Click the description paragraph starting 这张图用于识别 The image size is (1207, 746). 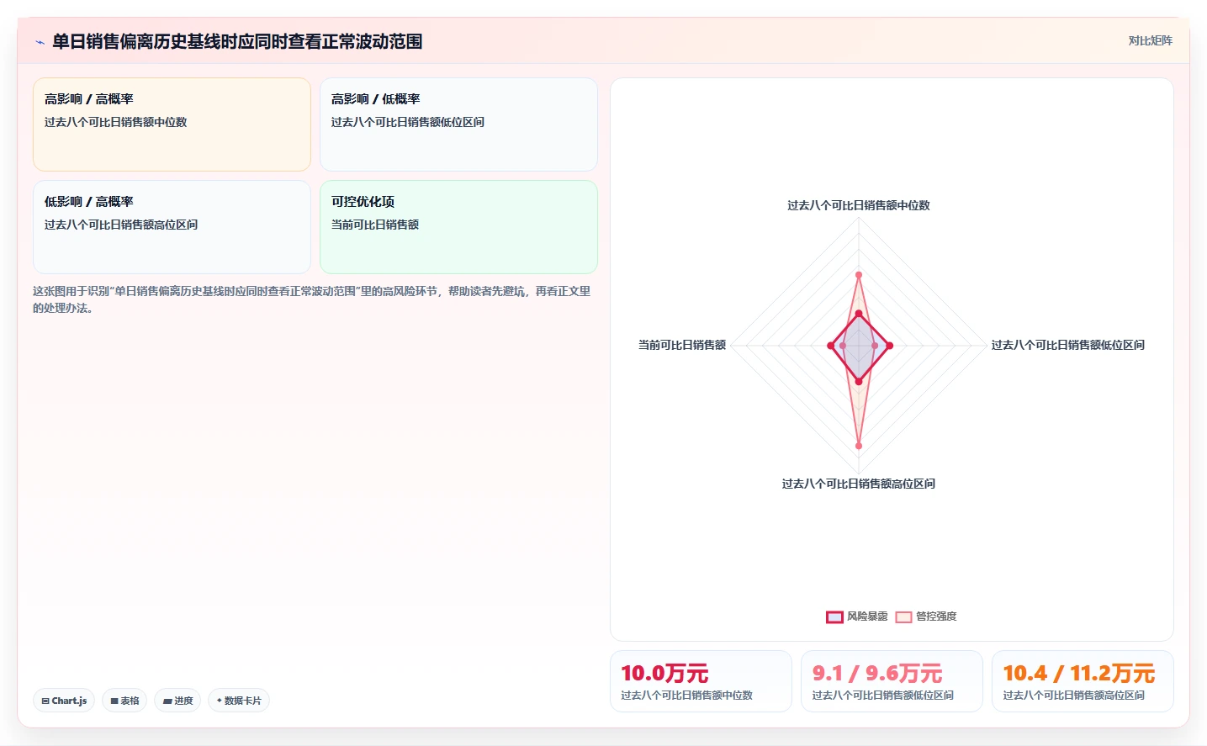tap(311, 299)
